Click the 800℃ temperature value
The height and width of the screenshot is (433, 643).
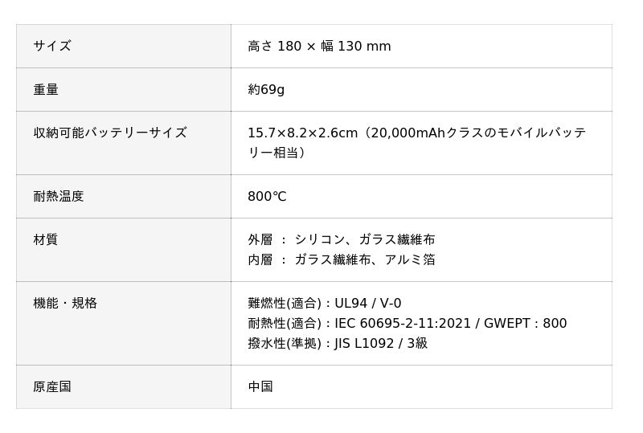pos(267,196)
